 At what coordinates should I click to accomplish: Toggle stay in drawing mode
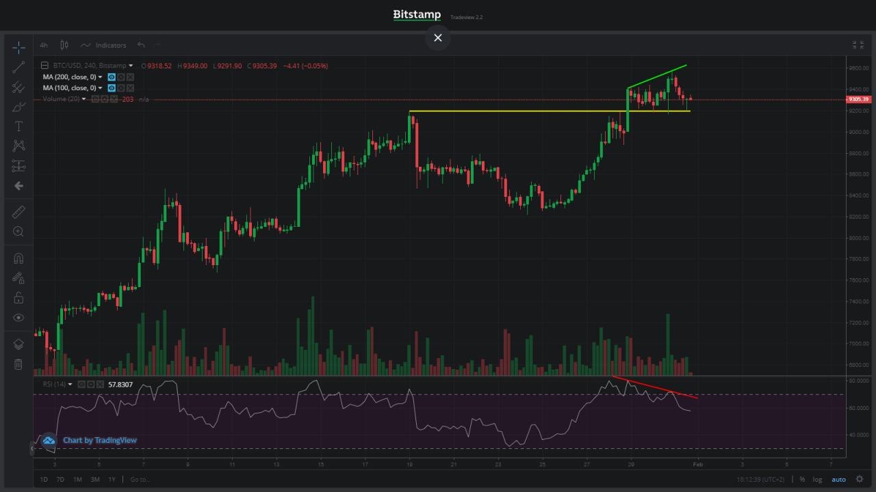pos(18,278)
